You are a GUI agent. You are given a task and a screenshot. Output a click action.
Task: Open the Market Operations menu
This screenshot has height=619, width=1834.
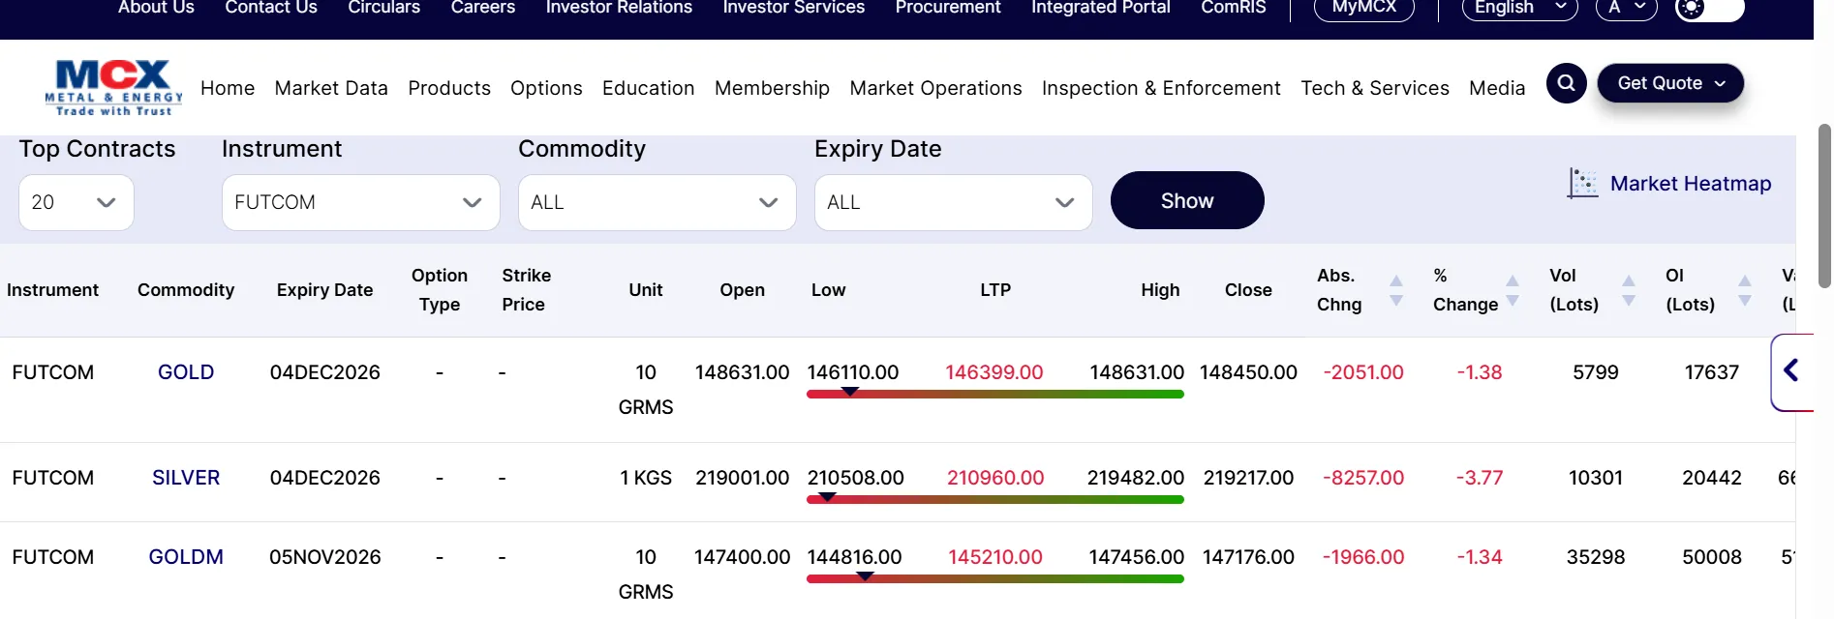935,88
